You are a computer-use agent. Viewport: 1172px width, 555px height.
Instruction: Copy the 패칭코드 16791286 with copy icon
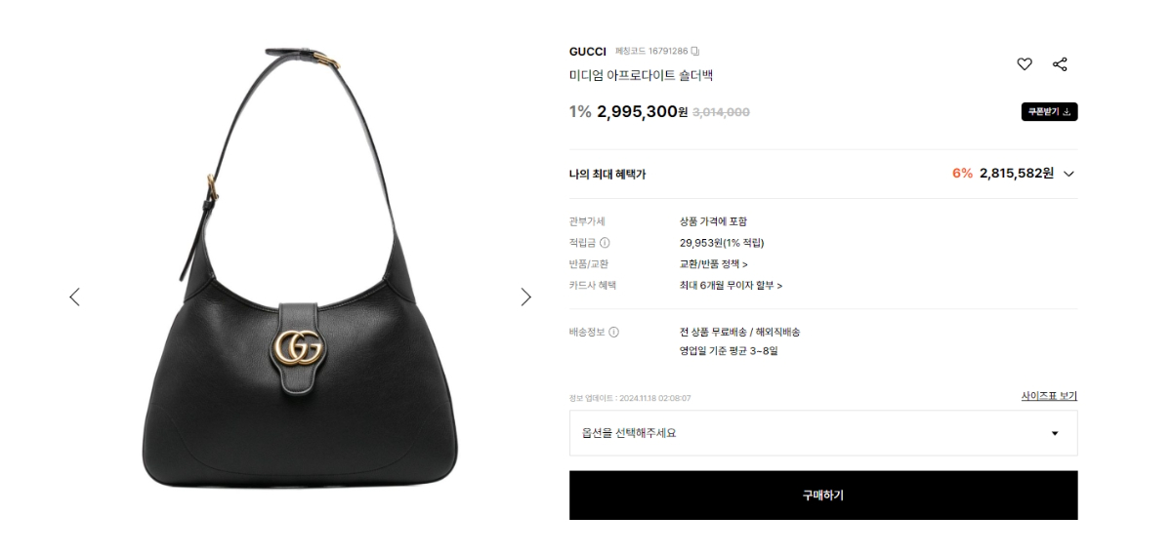[695, 51]
